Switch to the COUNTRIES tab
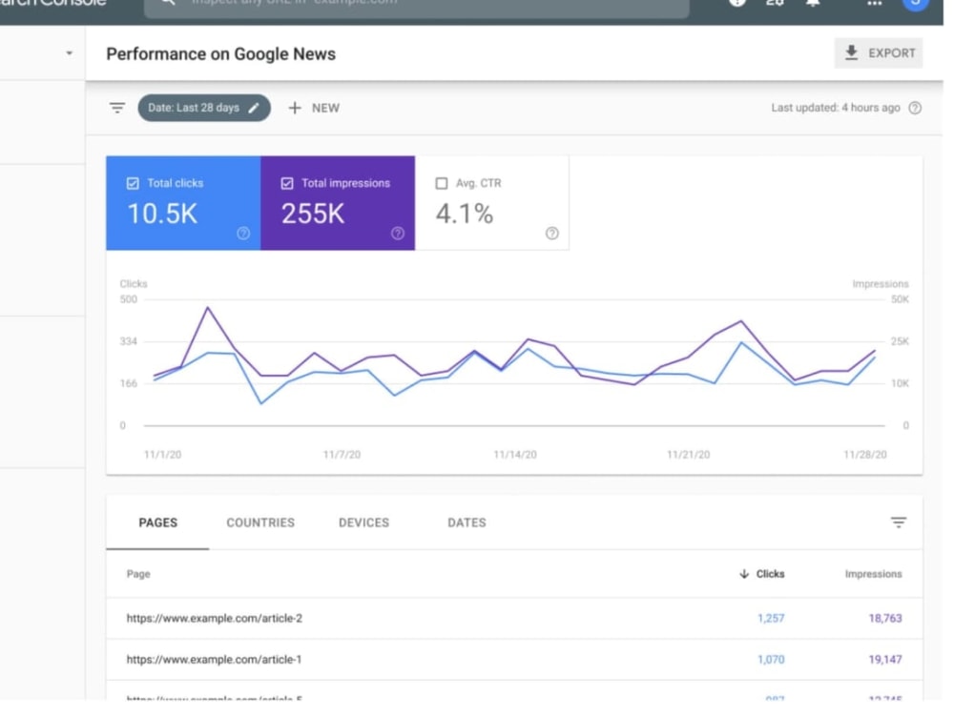 point(260,522)
